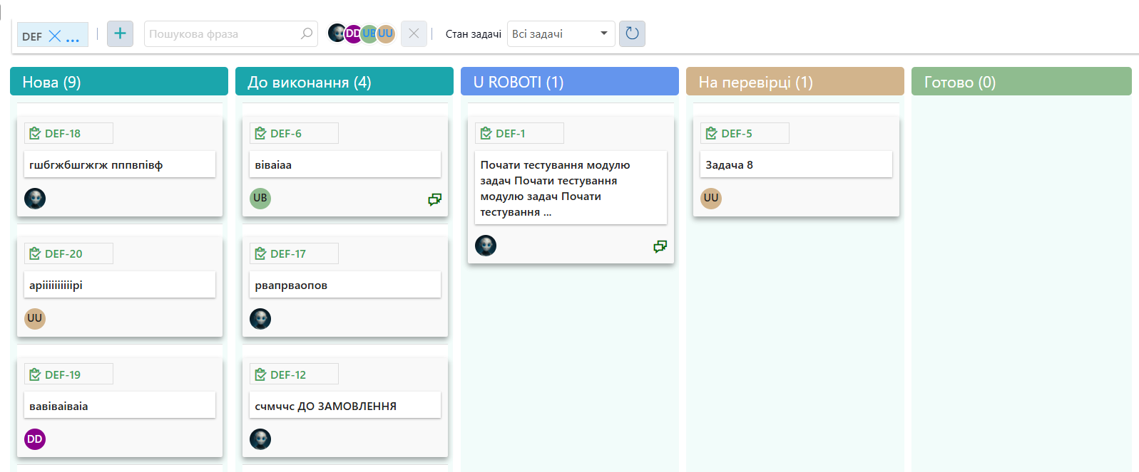Screen dimensions: 1139x472
Task: Click DD assignee avatar on DEF-19 card
Action: pyautogui.click(x=35, y=439)
